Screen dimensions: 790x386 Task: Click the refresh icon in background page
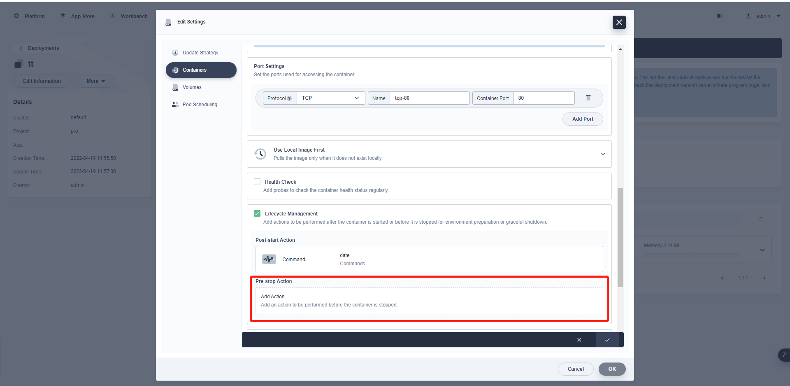coord(760,219)
